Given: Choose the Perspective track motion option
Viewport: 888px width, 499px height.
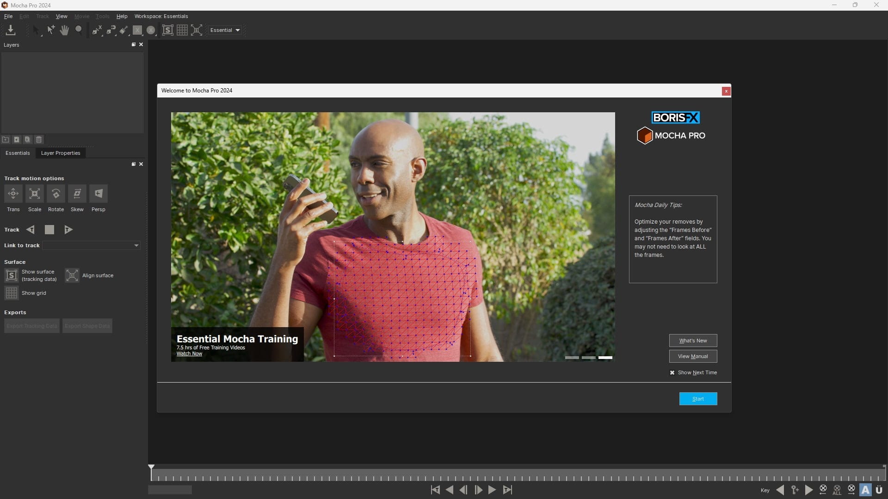Looking at the screenshot, I should pyautogui.click(x=98, y=194).
